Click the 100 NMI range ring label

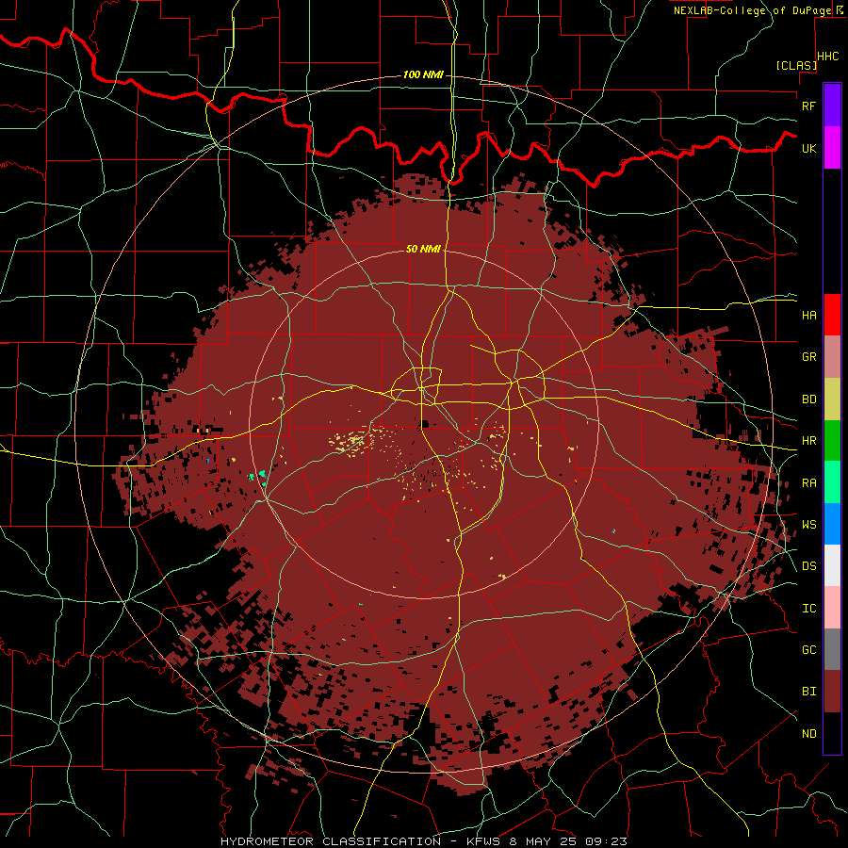pyautogui.click(x=423, y=74)
